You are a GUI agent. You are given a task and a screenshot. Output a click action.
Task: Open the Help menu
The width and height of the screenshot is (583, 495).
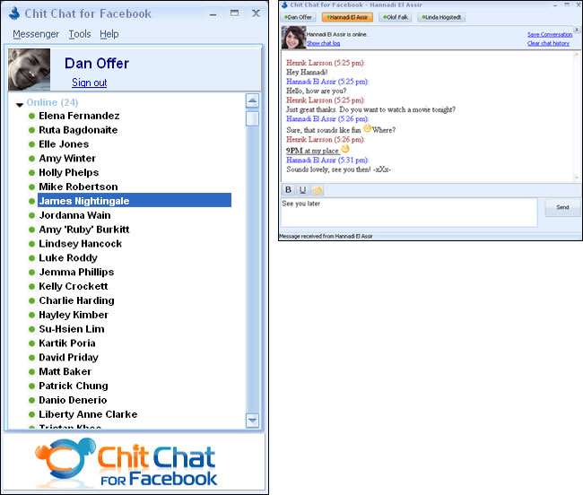(x=109, y=34)
